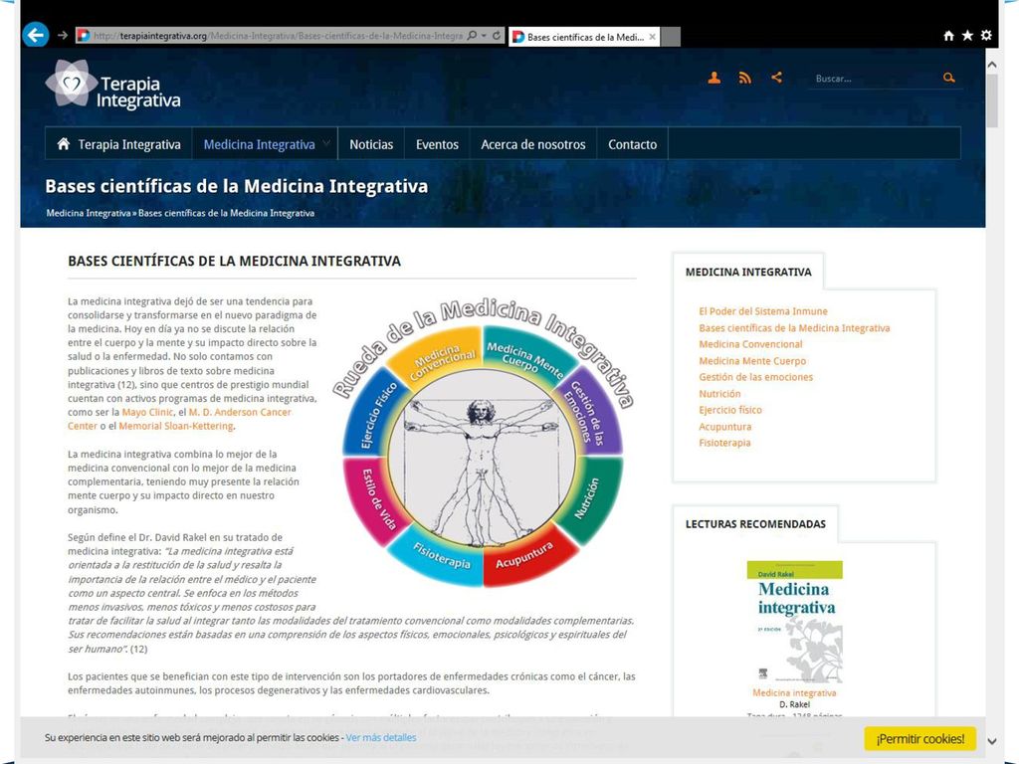Click Medicina integrativa book title link
The height and width of the screenshot is (764, 1019).
point(794,692)
